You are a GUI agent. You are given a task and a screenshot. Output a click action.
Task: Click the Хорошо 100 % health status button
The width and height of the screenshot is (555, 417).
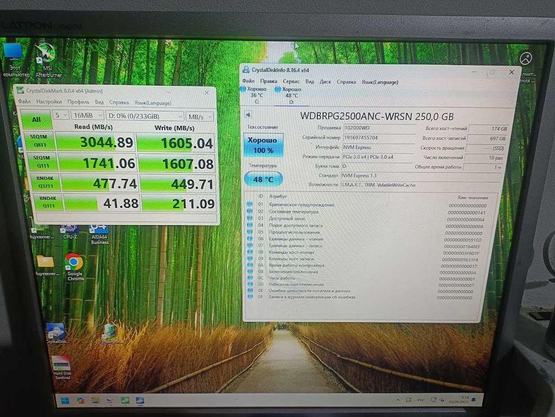click(263, 145)
